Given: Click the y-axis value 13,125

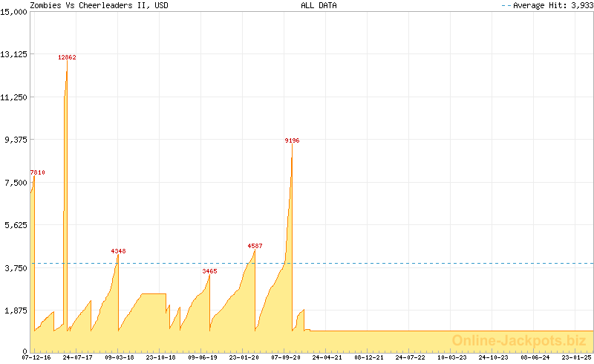Looking at the screenshot, I should [13, 54].
